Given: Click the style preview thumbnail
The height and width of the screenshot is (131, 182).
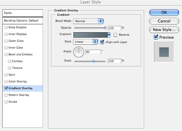Looking at the screenshot, I should tap(164, 52).
